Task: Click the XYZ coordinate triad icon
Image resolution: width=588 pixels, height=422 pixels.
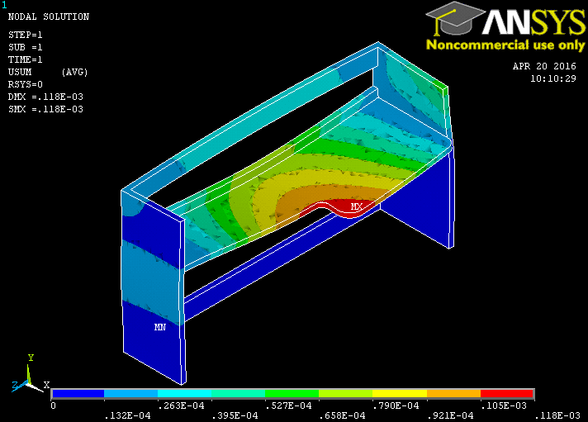Action: 30,374
